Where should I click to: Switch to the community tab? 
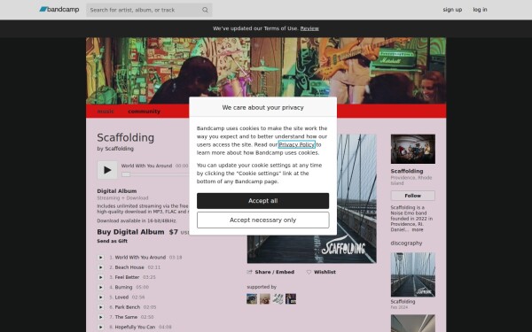(x=144, y=112)
